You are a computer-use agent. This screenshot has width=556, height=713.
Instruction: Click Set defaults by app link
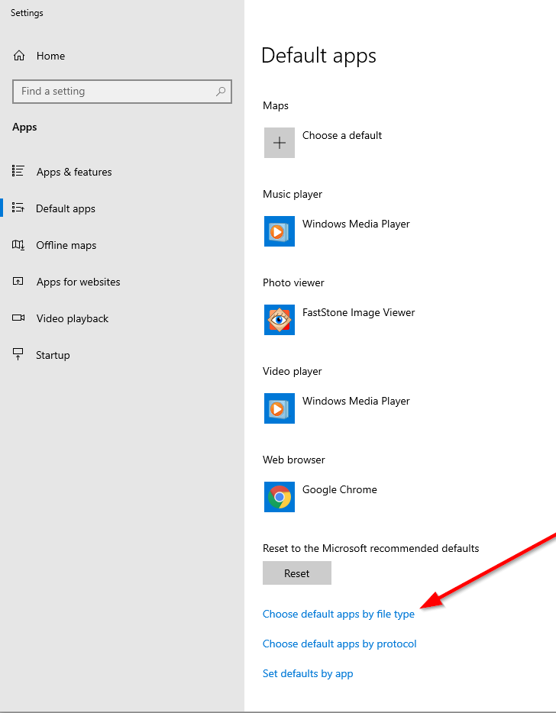[308, 673]
